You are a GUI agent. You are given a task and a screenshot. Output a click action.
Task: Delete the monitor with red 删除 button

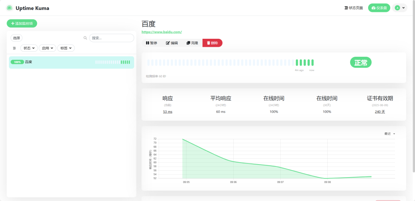[212, 43]
